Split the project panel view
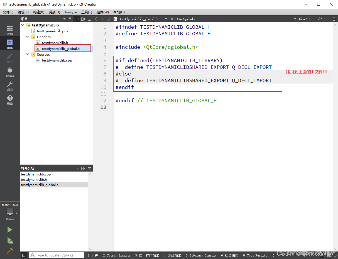The height and width of the screenshot is (259, 338). pyautogui.click(x=83, y=19)
